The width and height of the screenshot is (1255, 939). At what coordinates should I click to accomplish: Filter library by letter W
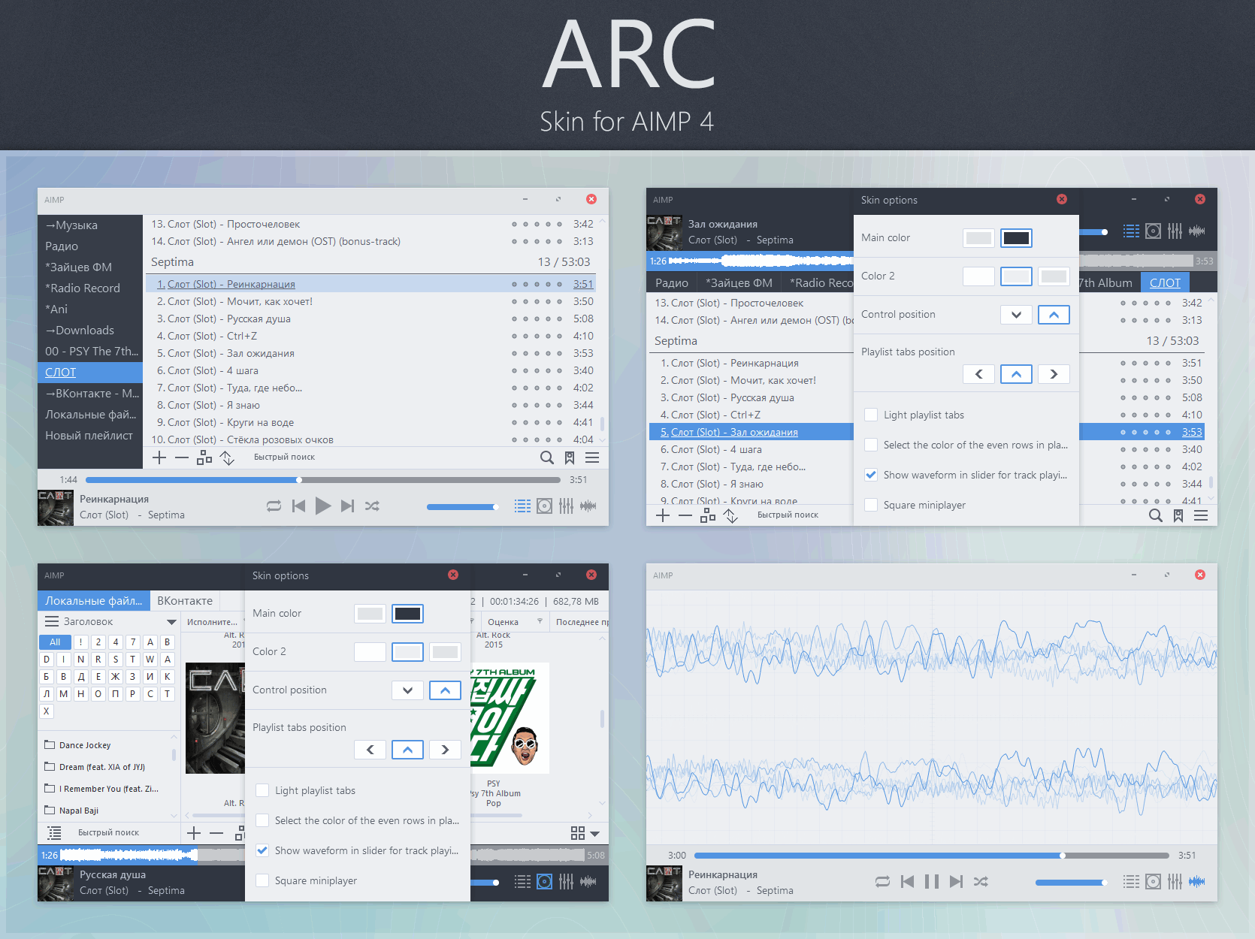[150, 660]
